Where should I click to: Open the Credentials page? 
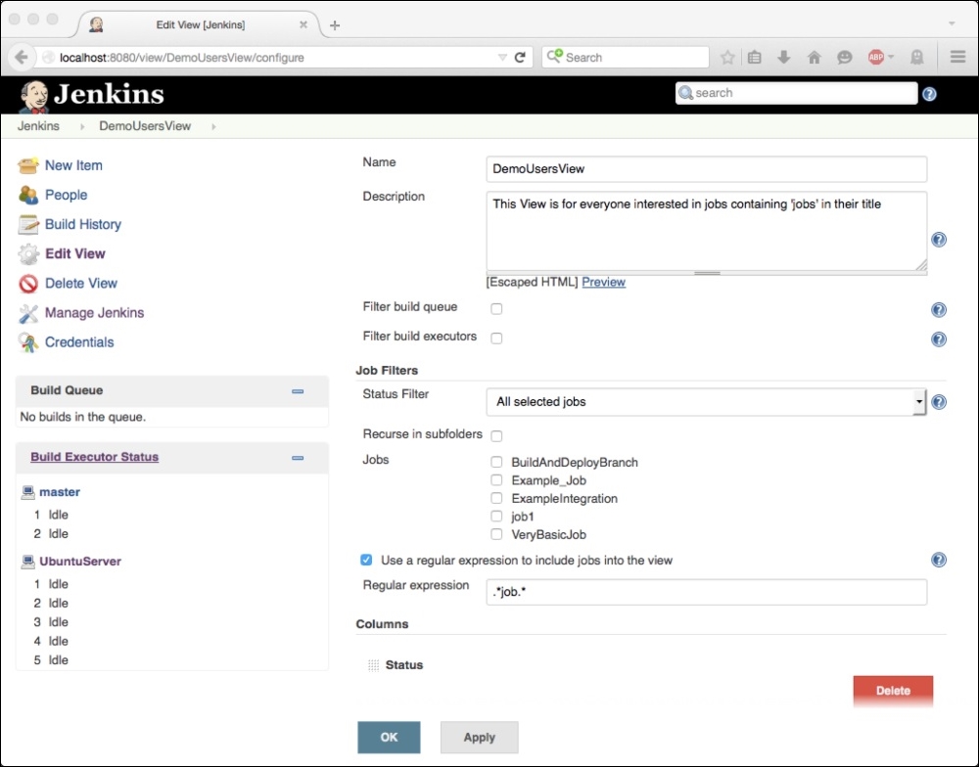click(x=79, y=342)
